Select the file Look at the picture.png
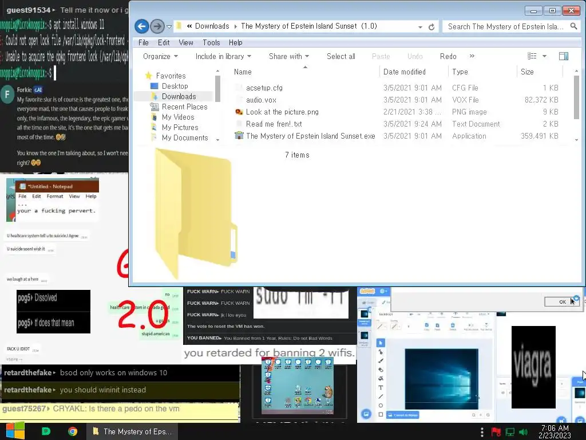Screen dimensions: 586x440 coord(282,112)
